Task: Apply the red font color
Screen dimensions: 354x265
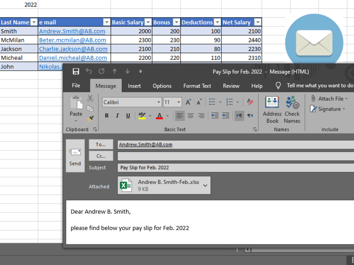Action: [159, 116]
